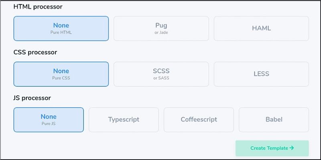Click the "or SASS" subtitle text
The height and width of the screenshot is (160, 321).
pyautogui.click(x=161, y=78)
